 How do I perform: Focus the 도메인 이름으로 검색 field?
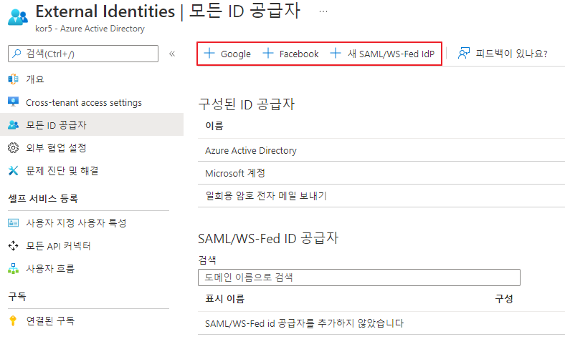pyautogui.click(x=359, y=277)
